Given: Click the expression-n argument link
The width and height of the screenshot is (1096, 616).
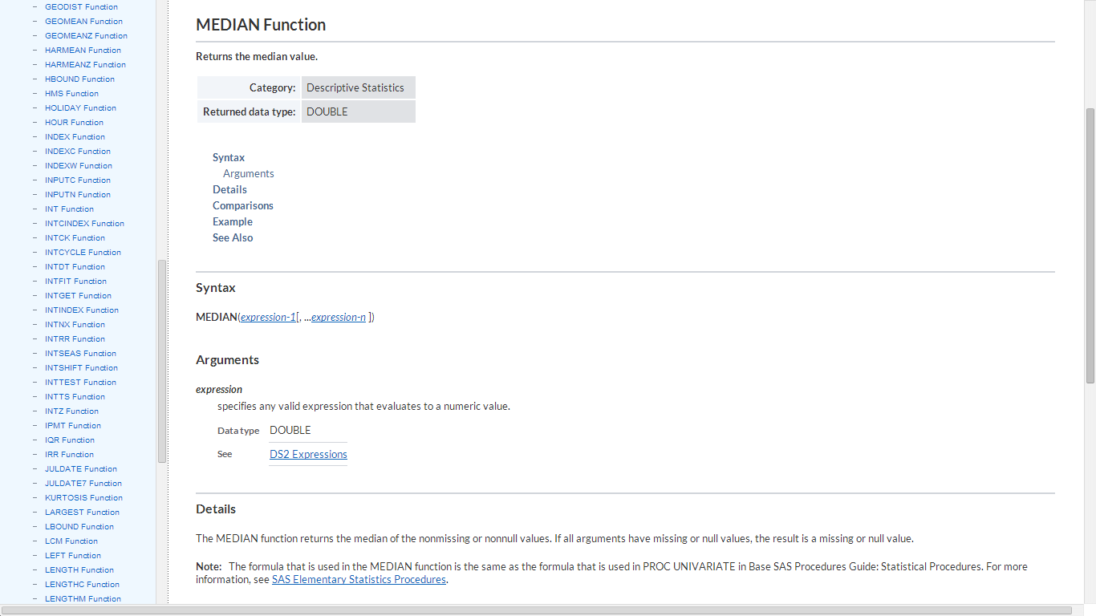Looking at the screenshot, I should point(339,318).
